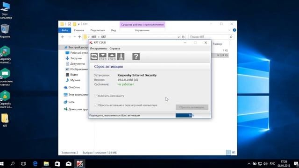Select Рабочий стол in Explorer sidebar
This screenshot has height=168, width=299.
coord(77,53)
